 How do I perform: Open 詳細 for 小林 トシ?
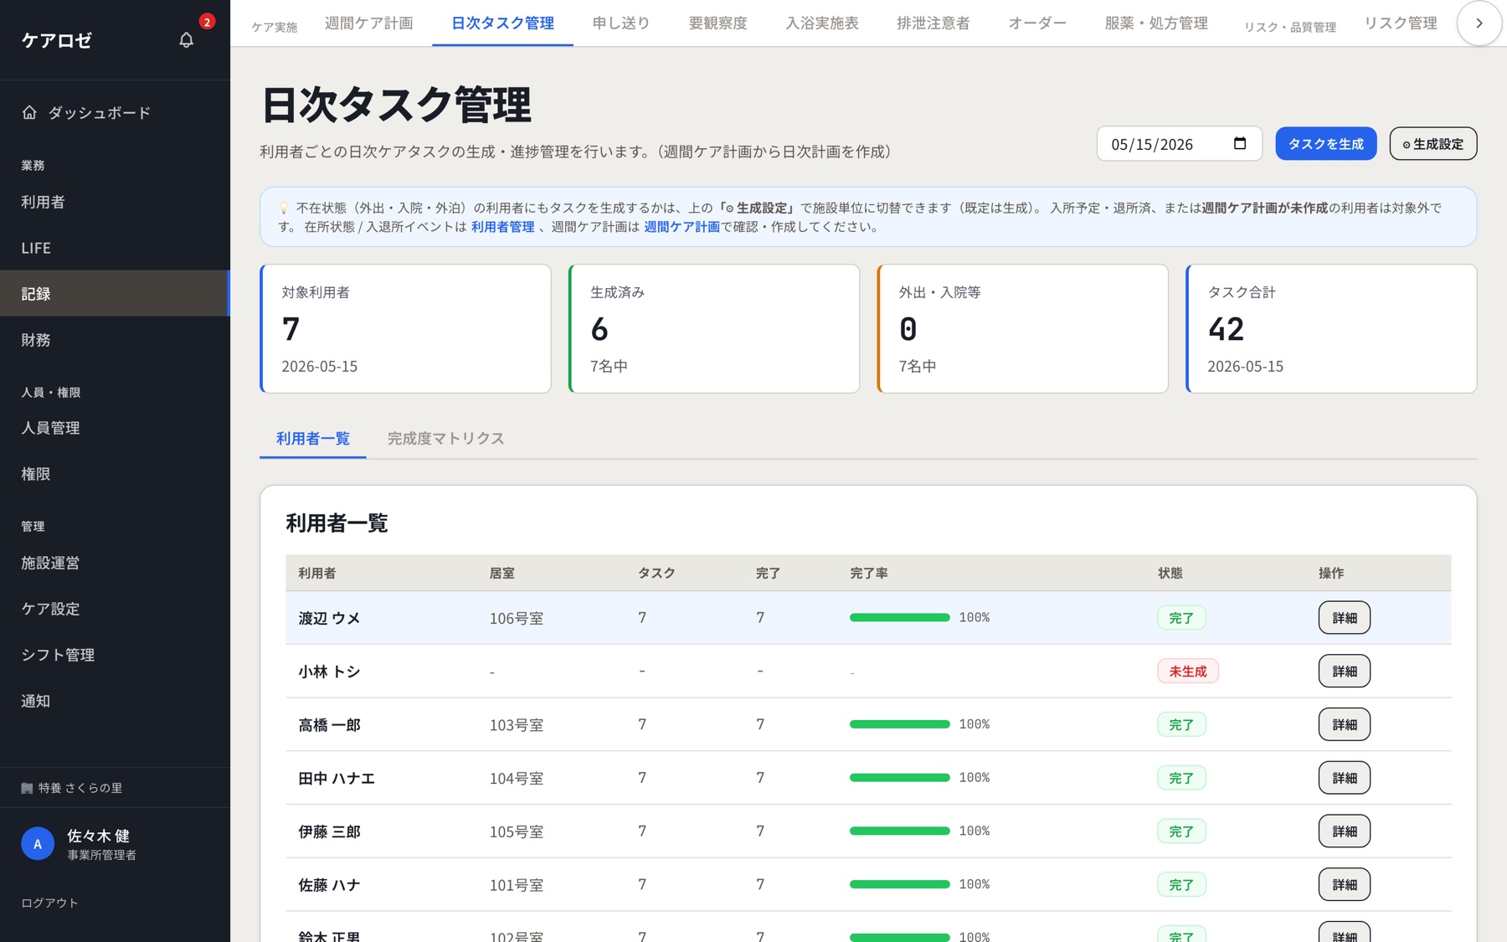[1344, 671]
